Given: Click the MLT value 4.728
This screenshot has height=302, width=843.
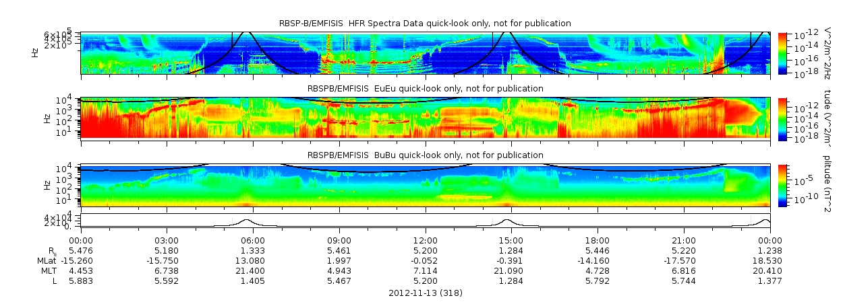Looking at the screenshot, I should [x=598, y=271].
